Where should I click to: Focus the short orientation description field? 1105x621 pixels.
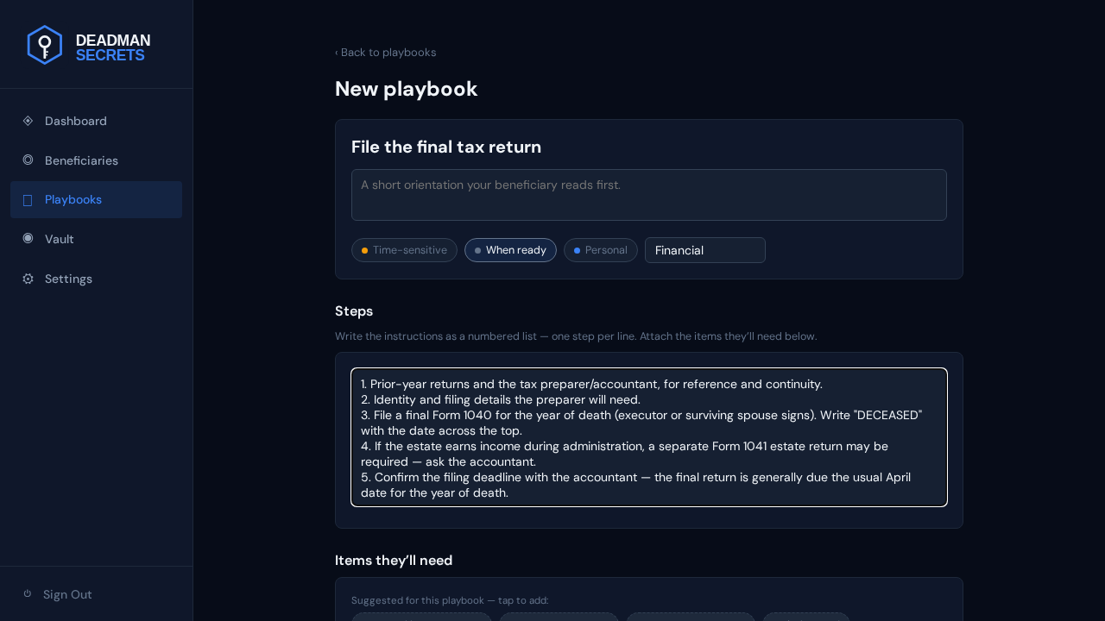649,195
